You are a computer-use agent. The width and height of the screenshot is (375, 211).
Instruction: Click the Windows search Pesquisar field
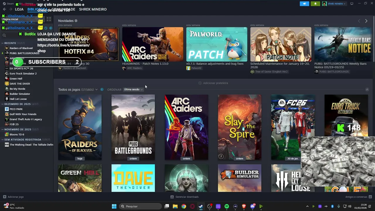pyautogui.click(x=141, y=206)
